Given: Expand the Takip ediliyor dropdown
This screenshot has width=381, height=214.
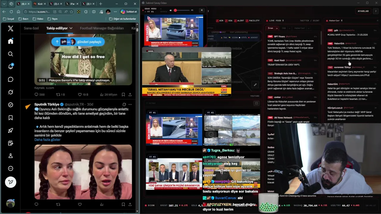Looking at the screenshot, I should coord(71,28).
